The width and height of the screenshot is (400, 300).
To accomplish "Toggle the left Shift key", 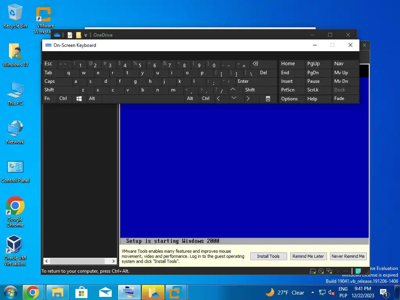I will click(x=61, y=90).
